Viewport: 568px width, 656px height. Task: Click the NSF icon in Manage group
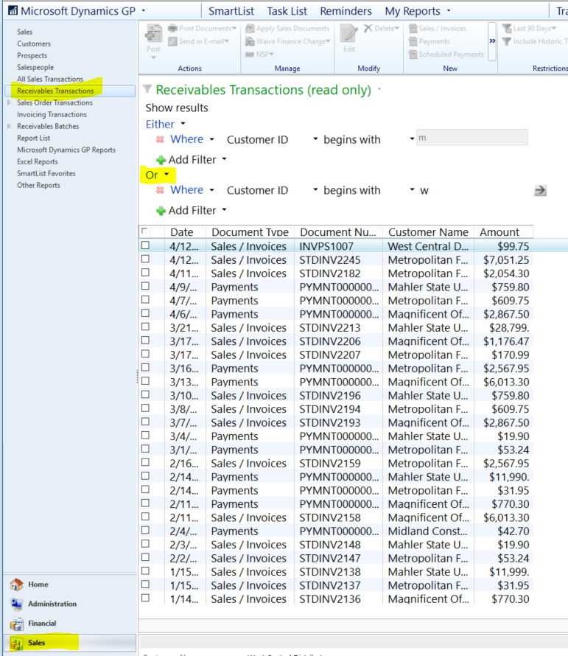click(250, 55)
